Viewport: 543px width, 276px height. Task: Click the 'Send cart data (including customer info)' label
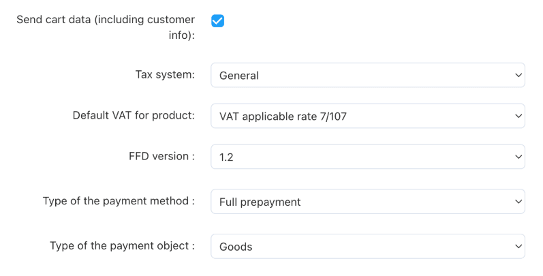(x=106, y=27)
